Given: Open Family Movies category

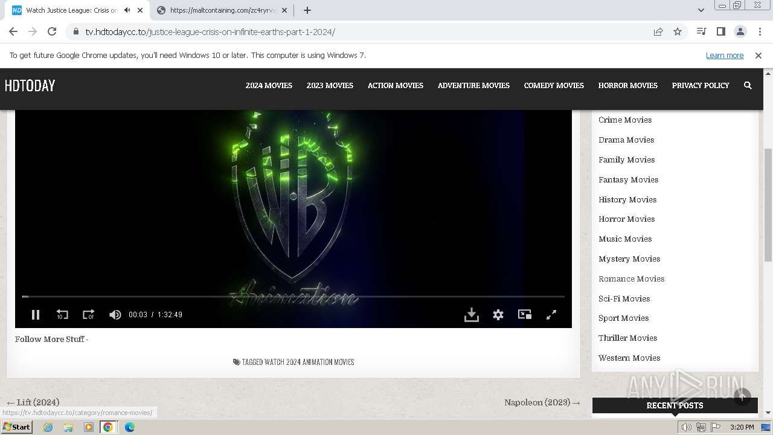Looking at the screenshot, I should pos(626,159).
